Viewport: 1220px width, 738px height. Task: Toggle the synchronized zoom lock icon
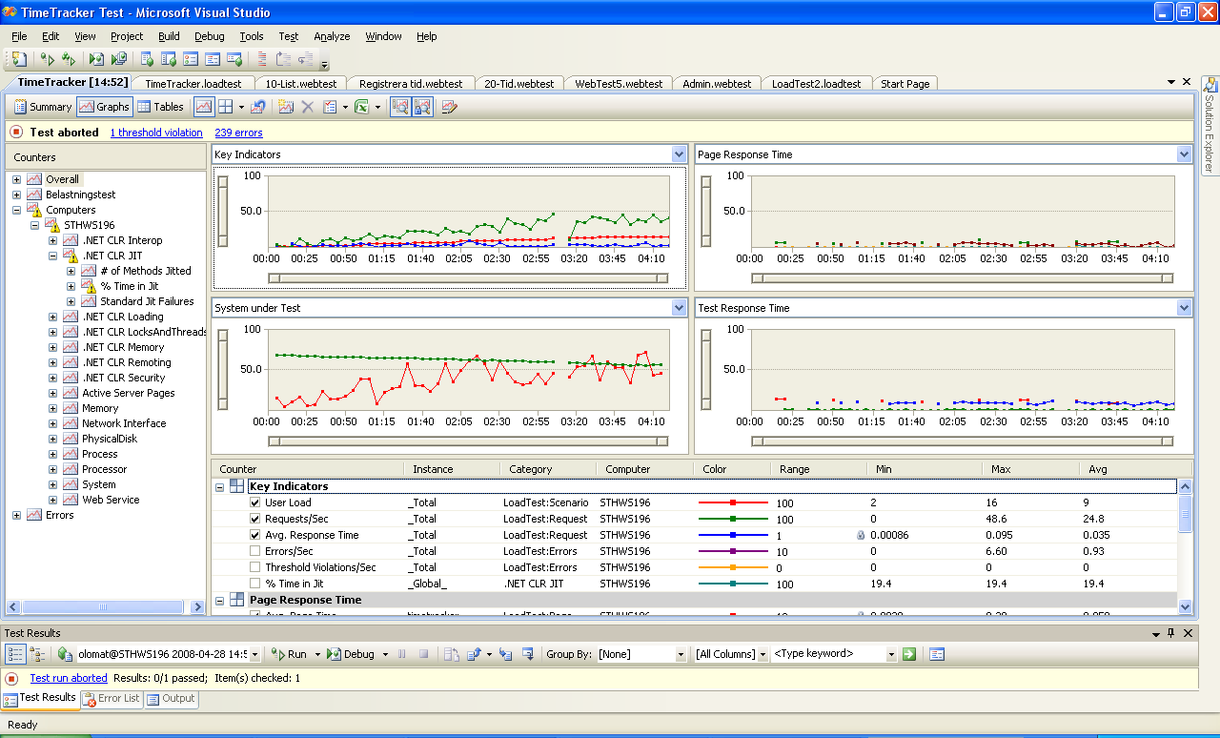(422, 107)
